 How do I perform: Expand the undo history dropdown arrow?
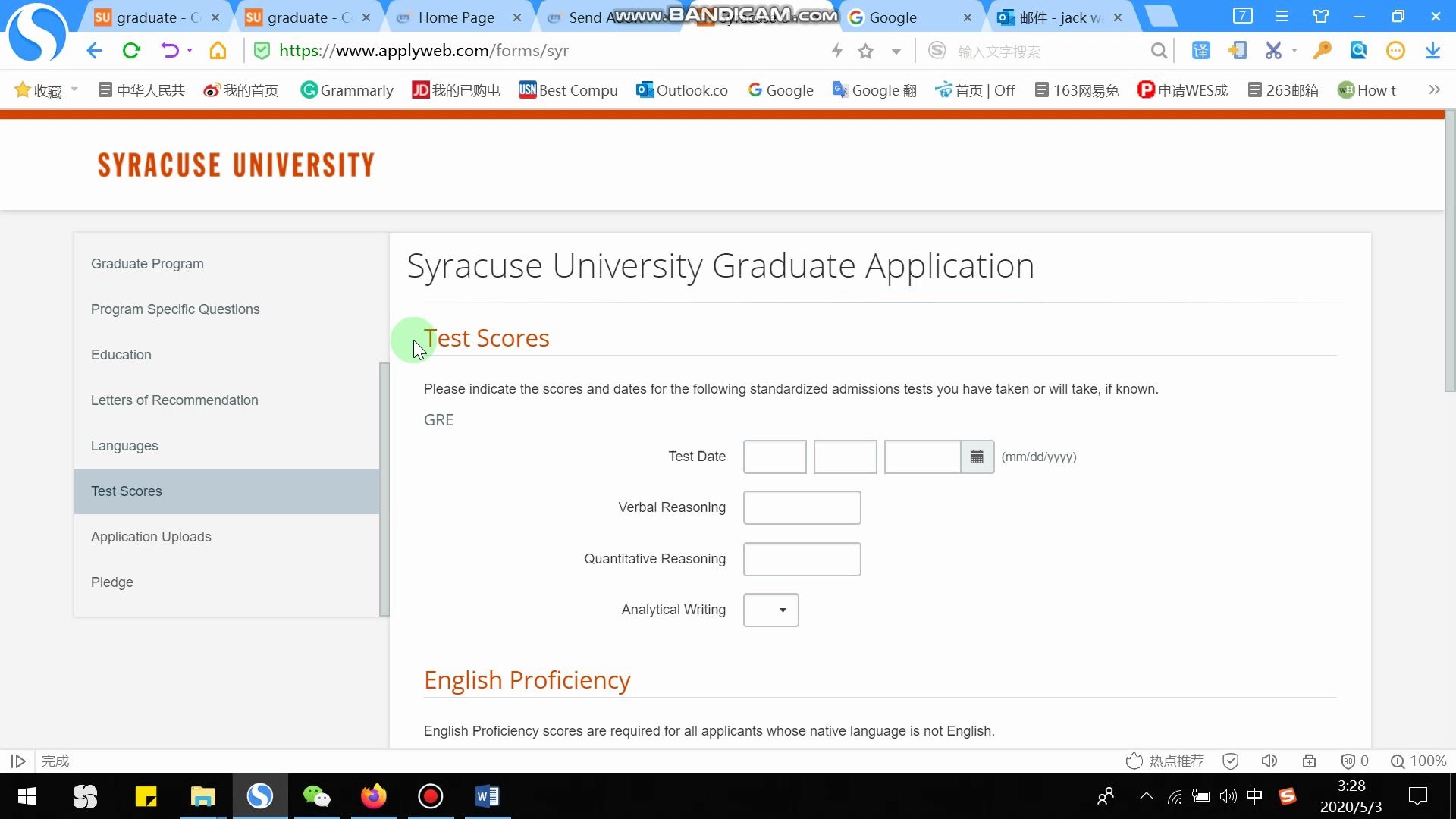click(x=190, y=51)
